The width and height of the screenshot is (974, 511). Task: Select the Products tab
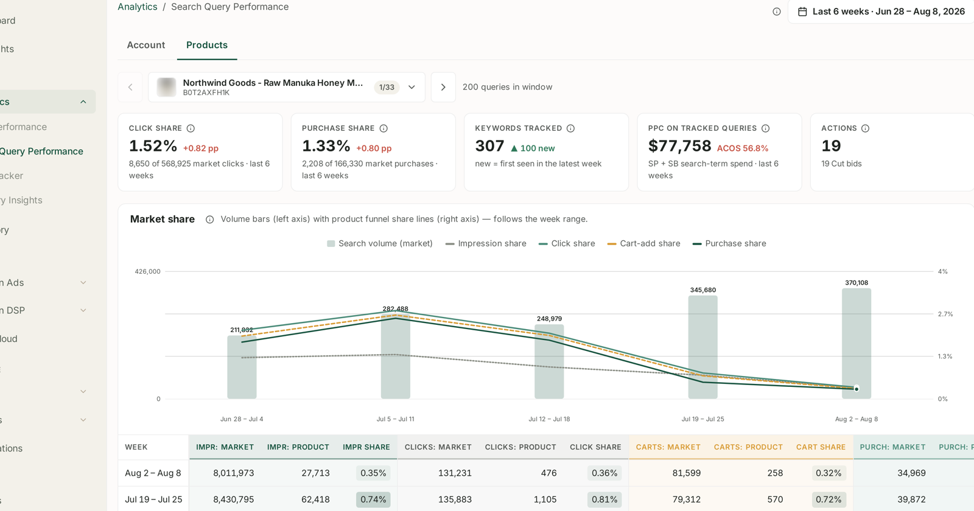point(207,45)
